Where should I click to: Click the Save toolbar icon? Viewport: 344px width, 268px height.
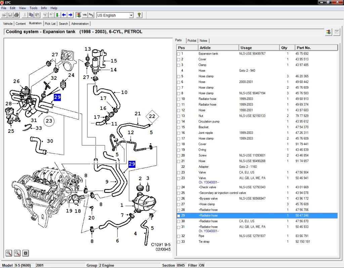(x=10, y=15)
